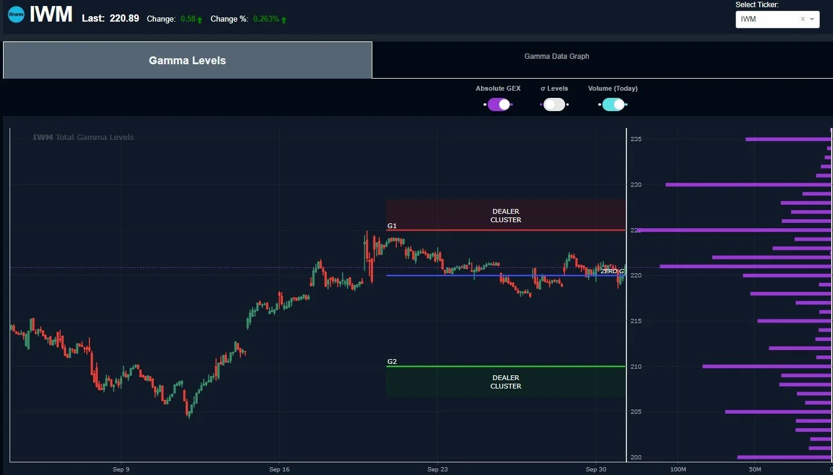Click the IWM Total Gamma Levels chart title

coord(83,138)
